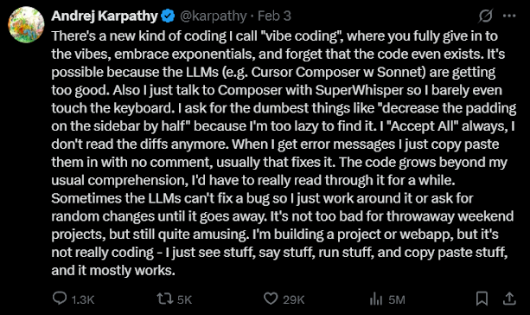Open the three-dot More options menu
This screenshot has width=530, height=315.
509,16
